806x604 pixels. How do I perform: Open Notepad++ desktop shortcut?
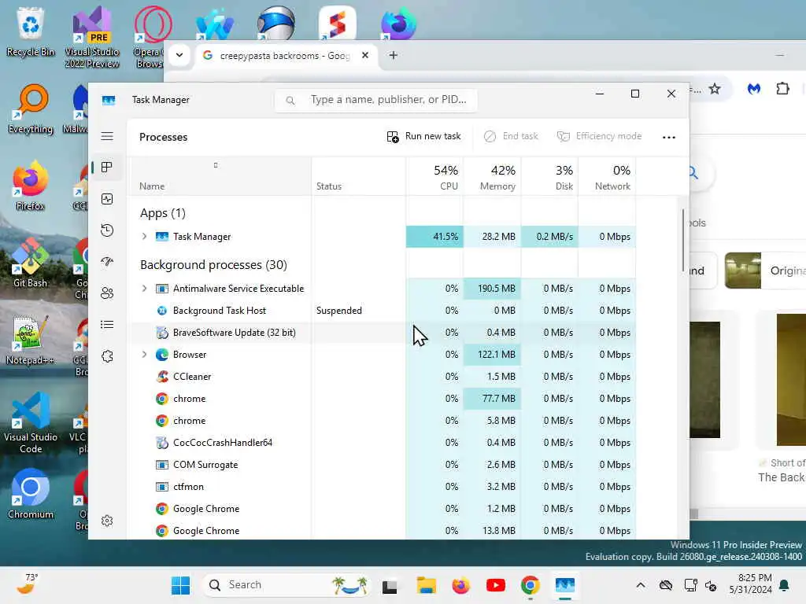pos(31,340)
